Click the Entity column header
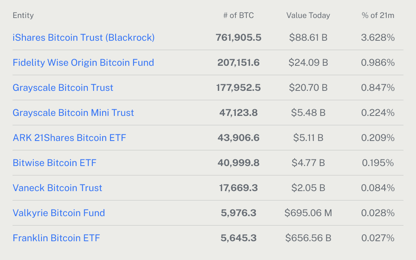This screenshot has height=260, width=416. 23,16
